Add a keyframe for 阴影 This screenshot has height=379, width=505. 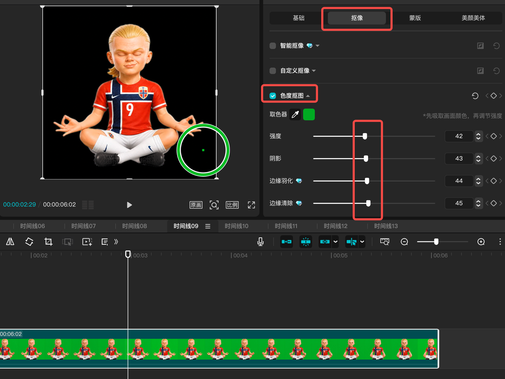tap(494, 159)
